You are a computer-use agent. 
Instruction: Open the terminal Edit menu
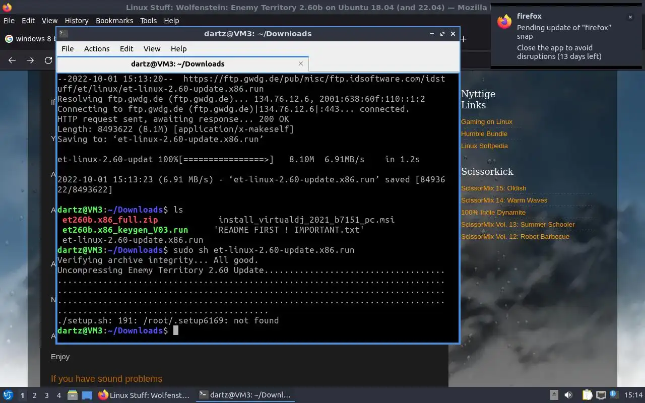click(x=126, y=49)
